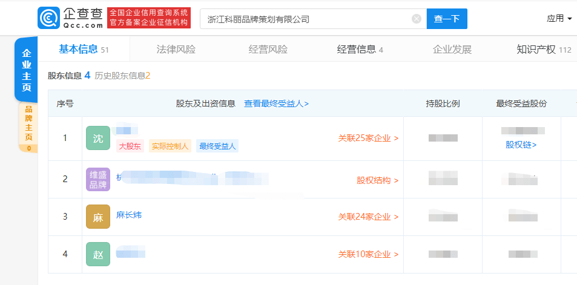Switch to the 法律风险 tab
Viewport: 577px width, 285px height.
(x=176, y=49)
